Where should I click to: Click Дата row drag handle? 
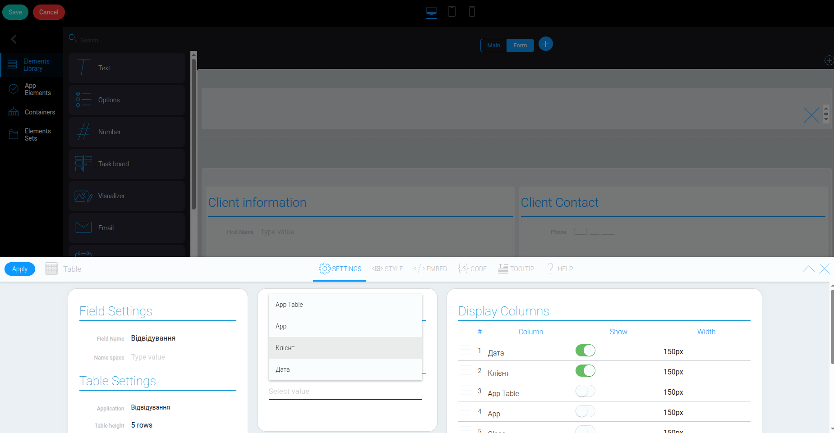pos(465,350)
